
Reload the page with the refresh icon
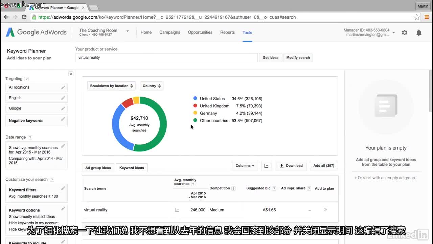(24, 17)
